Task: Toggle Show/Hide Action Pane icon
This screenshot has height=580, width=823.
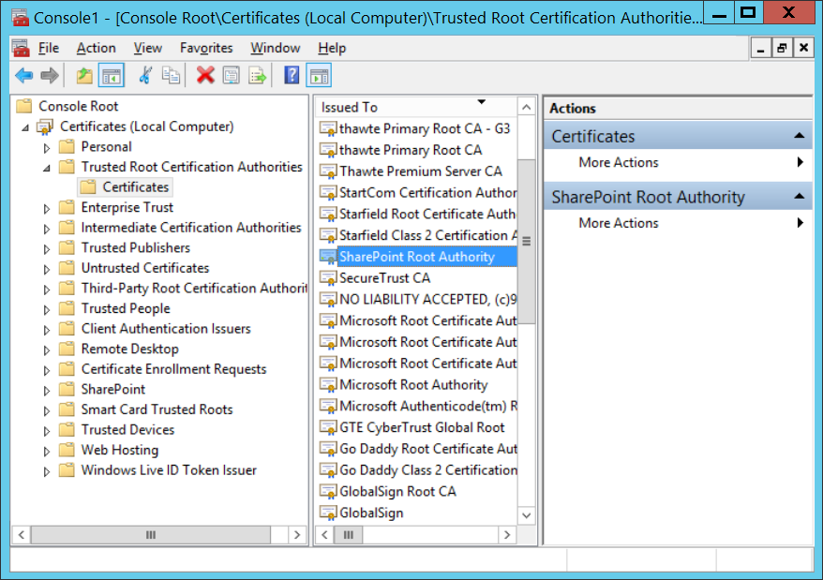Action: pyautogui.click(x=319, y=76)
